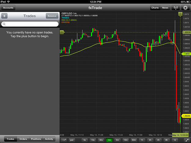Select the 1.68696 price line tag
Viewport: 191px width, 143px height.
(187, 32)
